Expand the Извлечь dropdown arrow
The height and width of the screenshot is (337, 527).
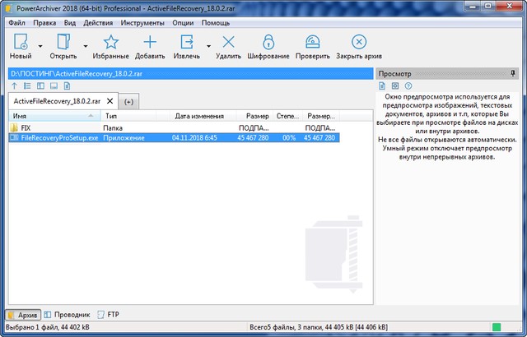(x=208, y=45)
